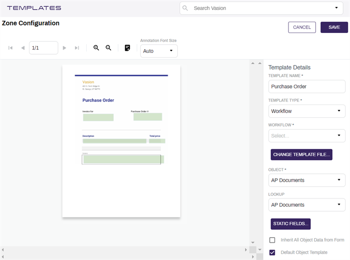
Task: Jump to the last page
Action: (x=77, y=48)
